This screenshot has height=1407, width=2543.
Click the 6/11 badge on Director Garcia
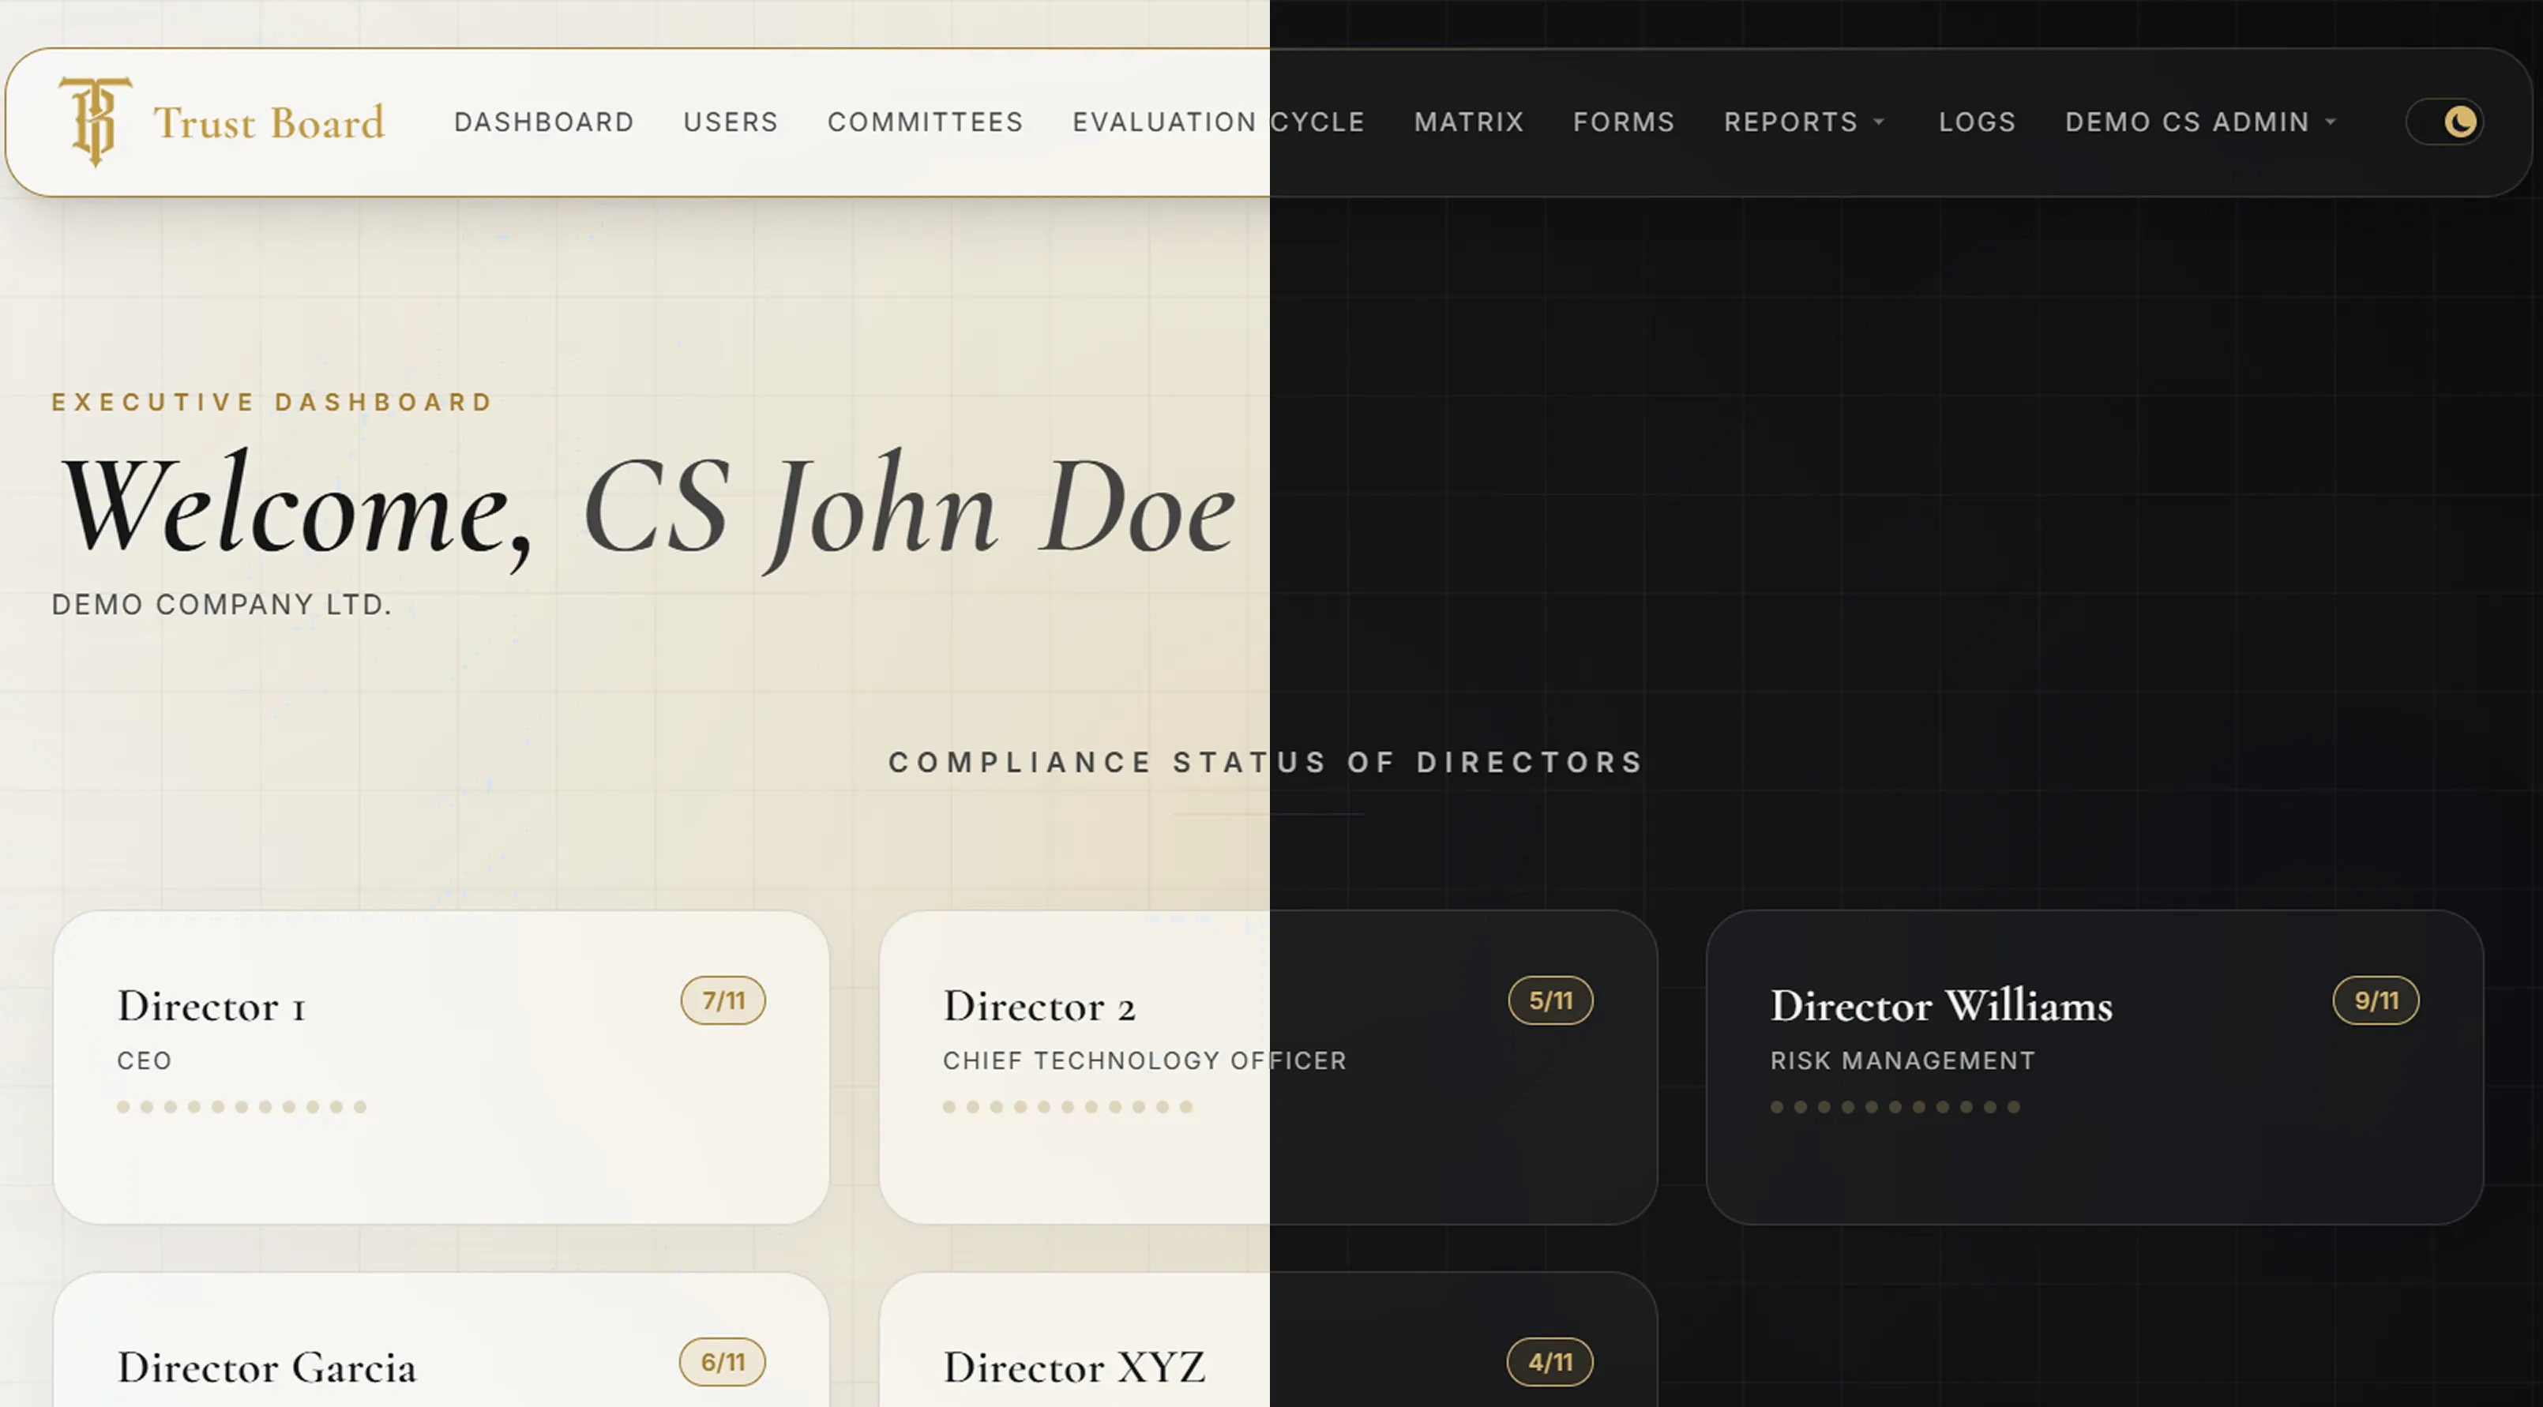[723, 1362]
